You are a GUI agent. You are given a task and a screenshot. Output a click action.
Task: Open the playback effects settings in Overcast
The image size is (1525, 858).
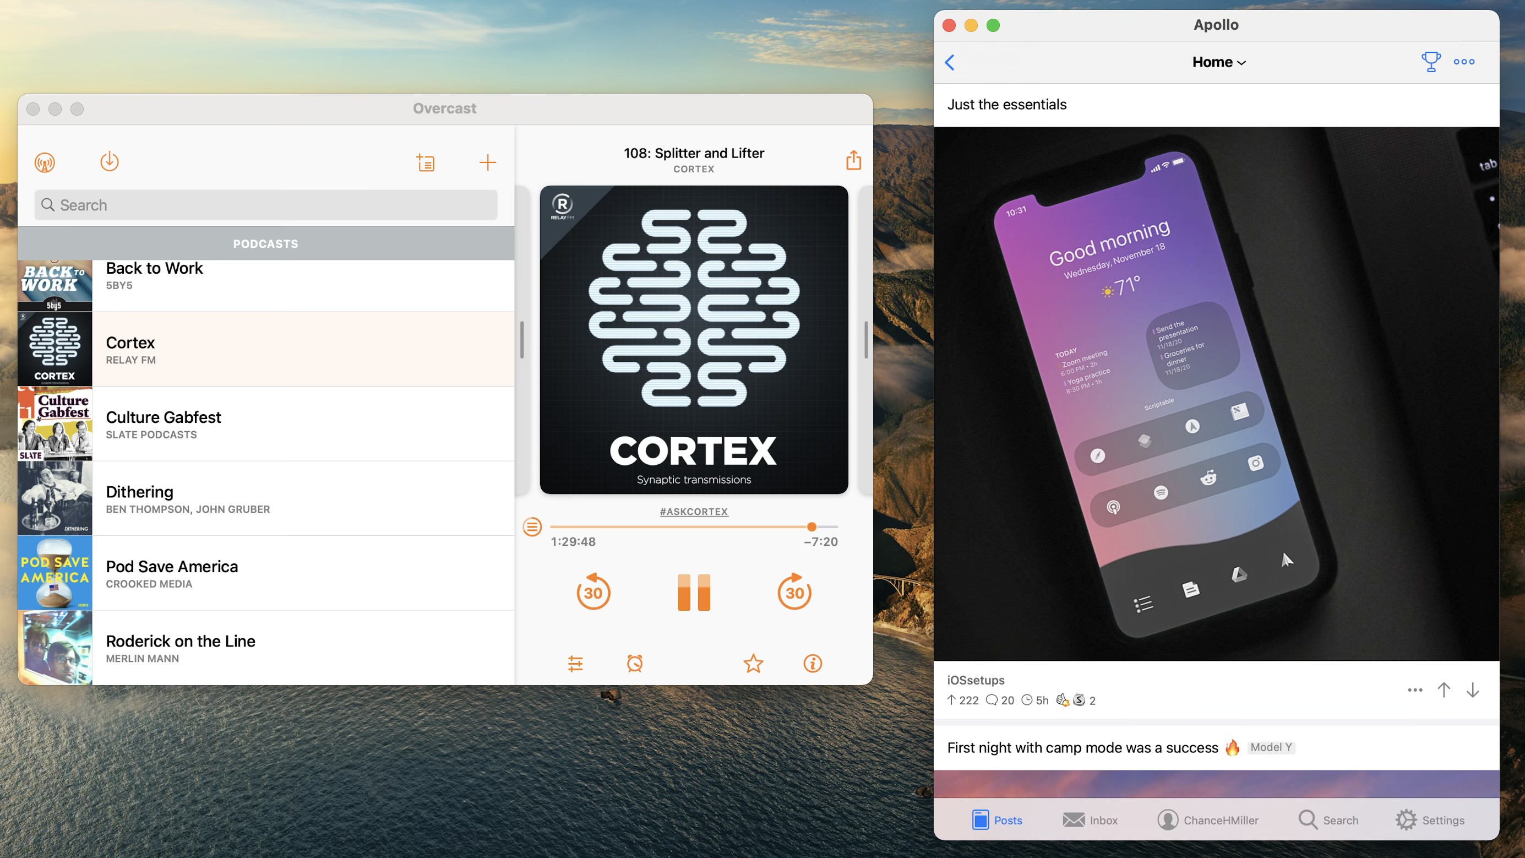coord(575,664)
